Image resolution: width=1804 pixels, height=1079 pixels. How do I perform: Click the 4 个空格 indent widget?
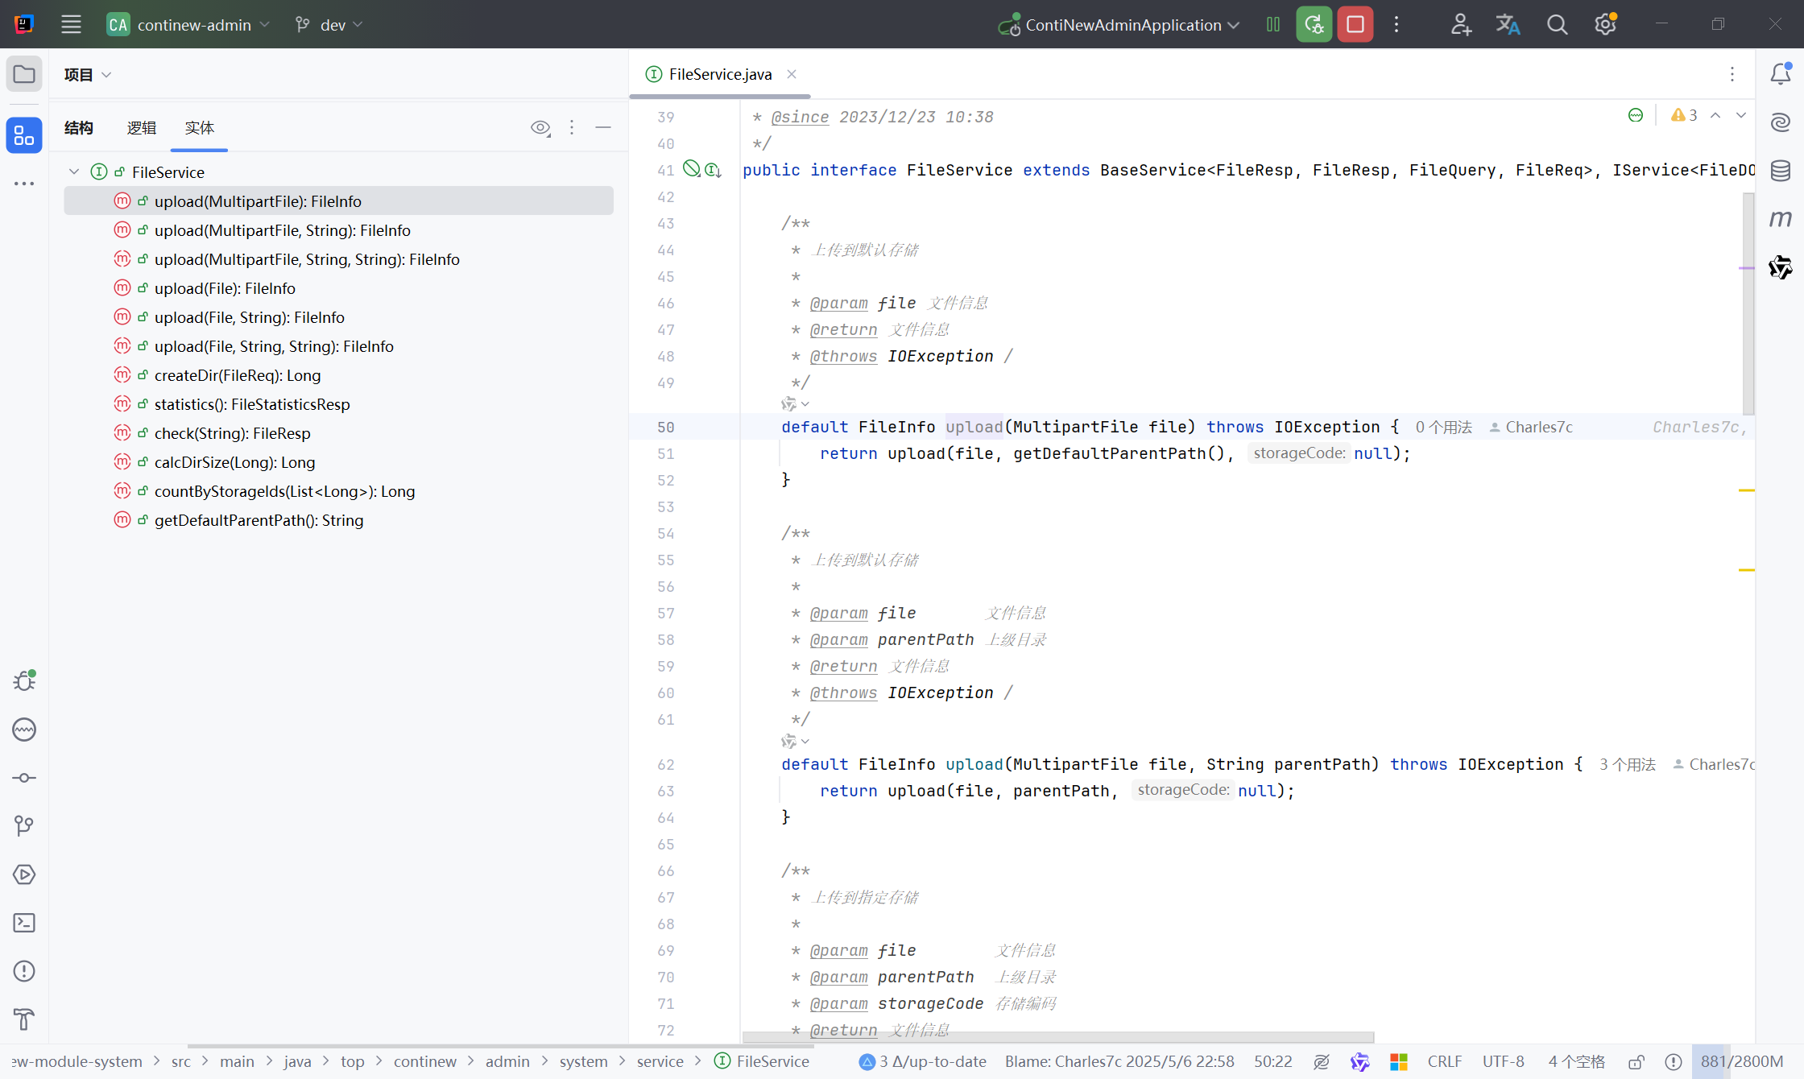point(1576,1062)
